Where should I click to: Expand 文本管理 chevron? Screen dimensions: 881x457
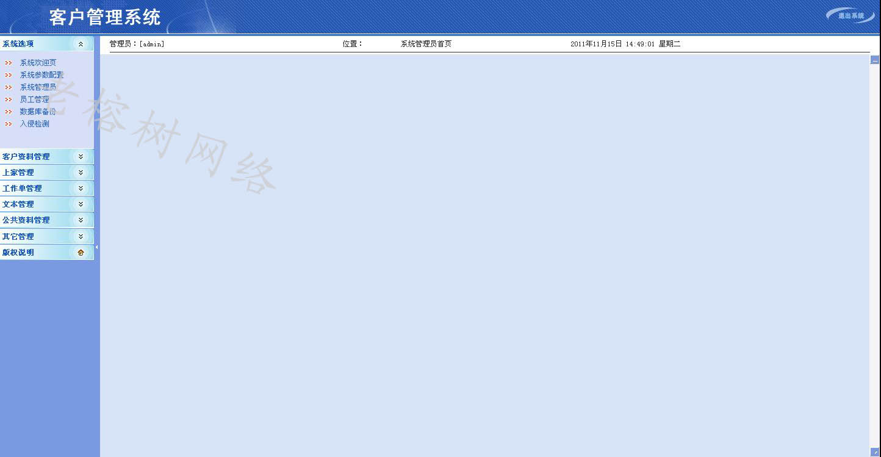click(81, 204)
